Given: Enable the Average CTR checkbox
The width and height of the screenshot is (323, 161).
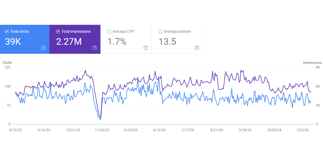Looking at the screenshot, I should (109, 32).
